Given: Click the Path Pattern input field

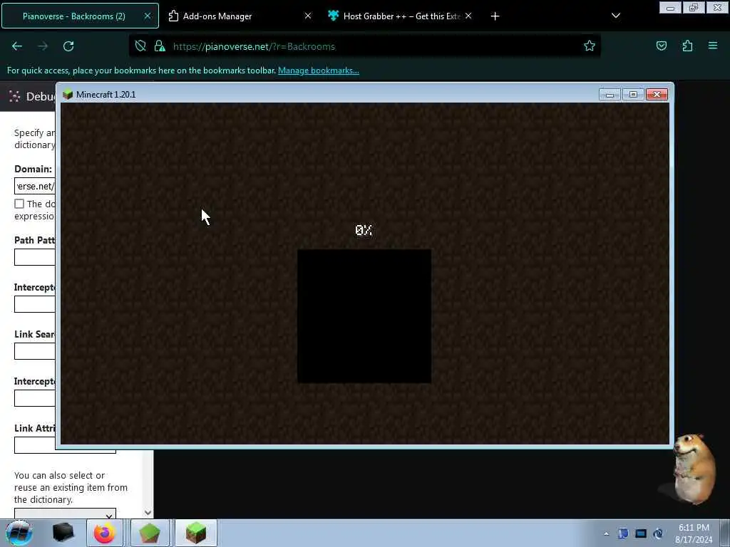Looking at the screenshot, I should pyautogui.click(x=35, y=257).
